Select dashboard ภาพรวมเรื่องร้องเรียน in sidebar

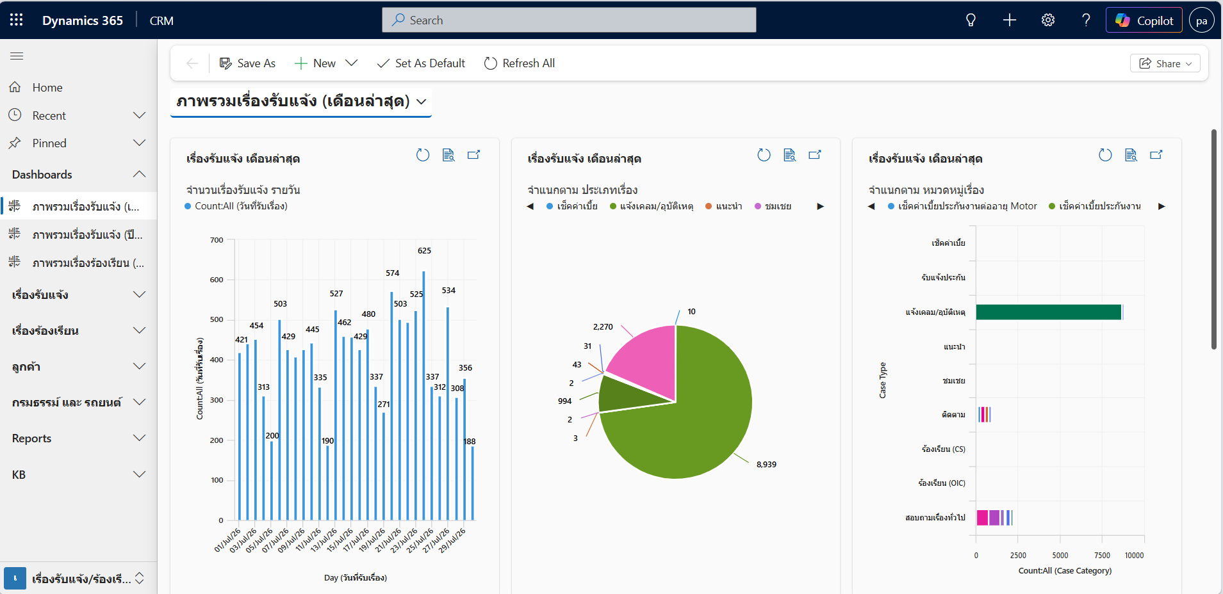(78, 262)
